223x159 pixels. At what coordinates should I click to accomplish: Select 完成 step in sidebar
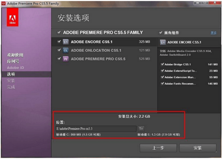(x=11, y=87)
